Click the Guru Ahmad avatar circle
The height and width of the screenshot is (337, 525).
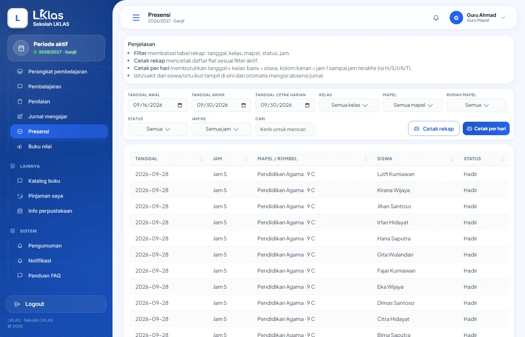pos(456,18)
